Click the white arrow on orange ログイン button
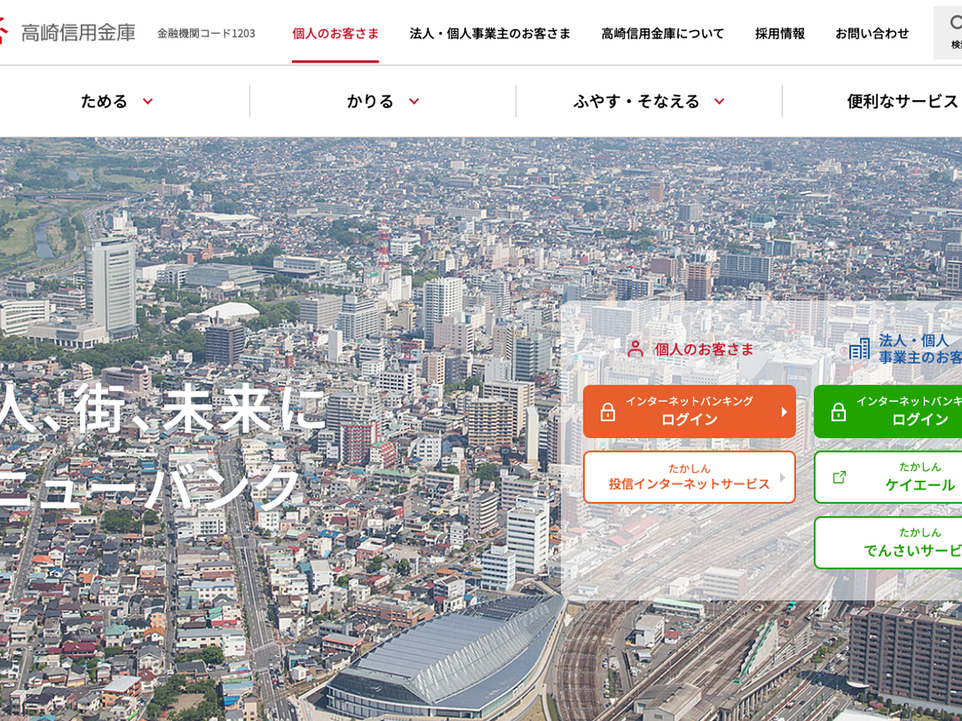The image size is (962, 721). (x=784, y=412)
